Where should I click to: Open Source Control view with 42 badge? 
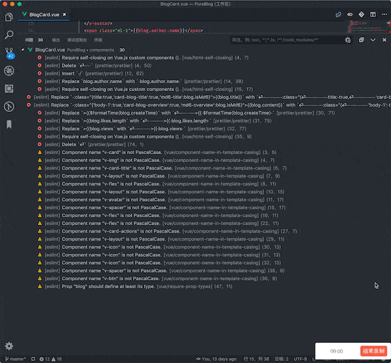click(x=10, y=53)
